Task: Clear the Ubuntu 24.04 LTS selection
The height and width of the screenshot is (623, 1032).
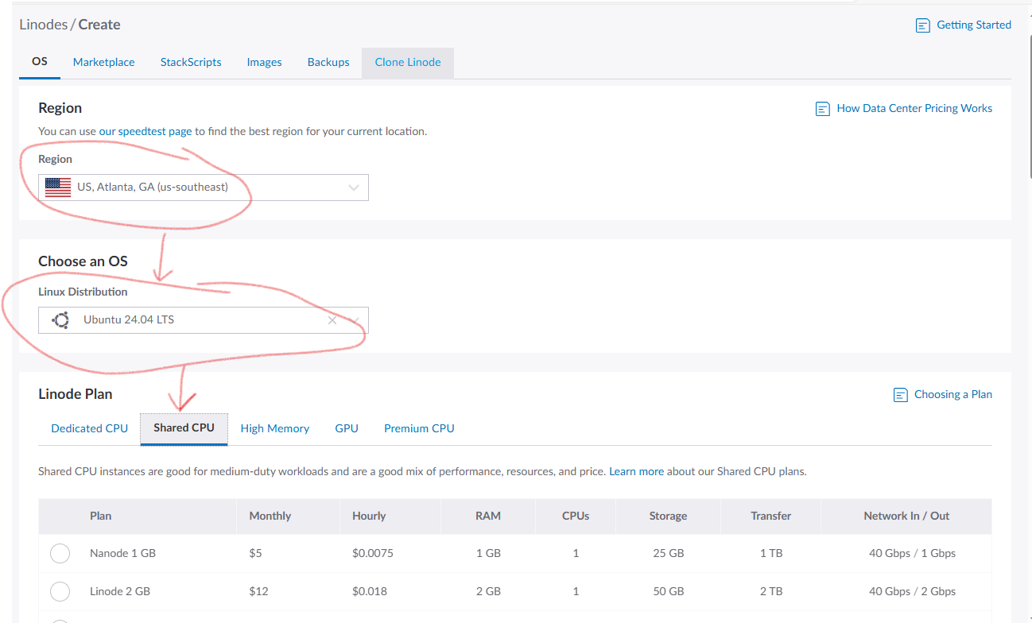Action: pos(332,320)
